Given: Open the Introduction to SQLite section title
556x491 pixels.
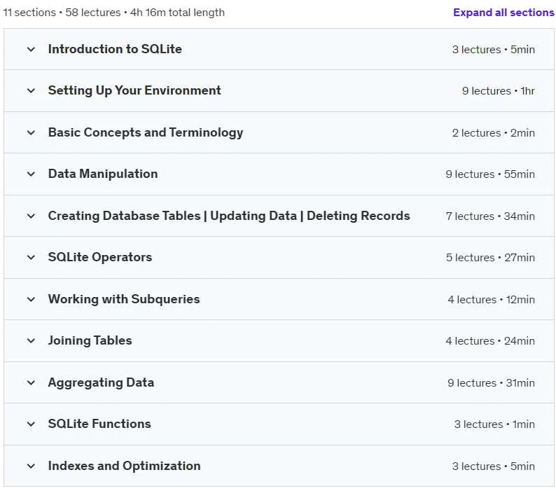Looking at the screenshot, I should tap(115, 49).
